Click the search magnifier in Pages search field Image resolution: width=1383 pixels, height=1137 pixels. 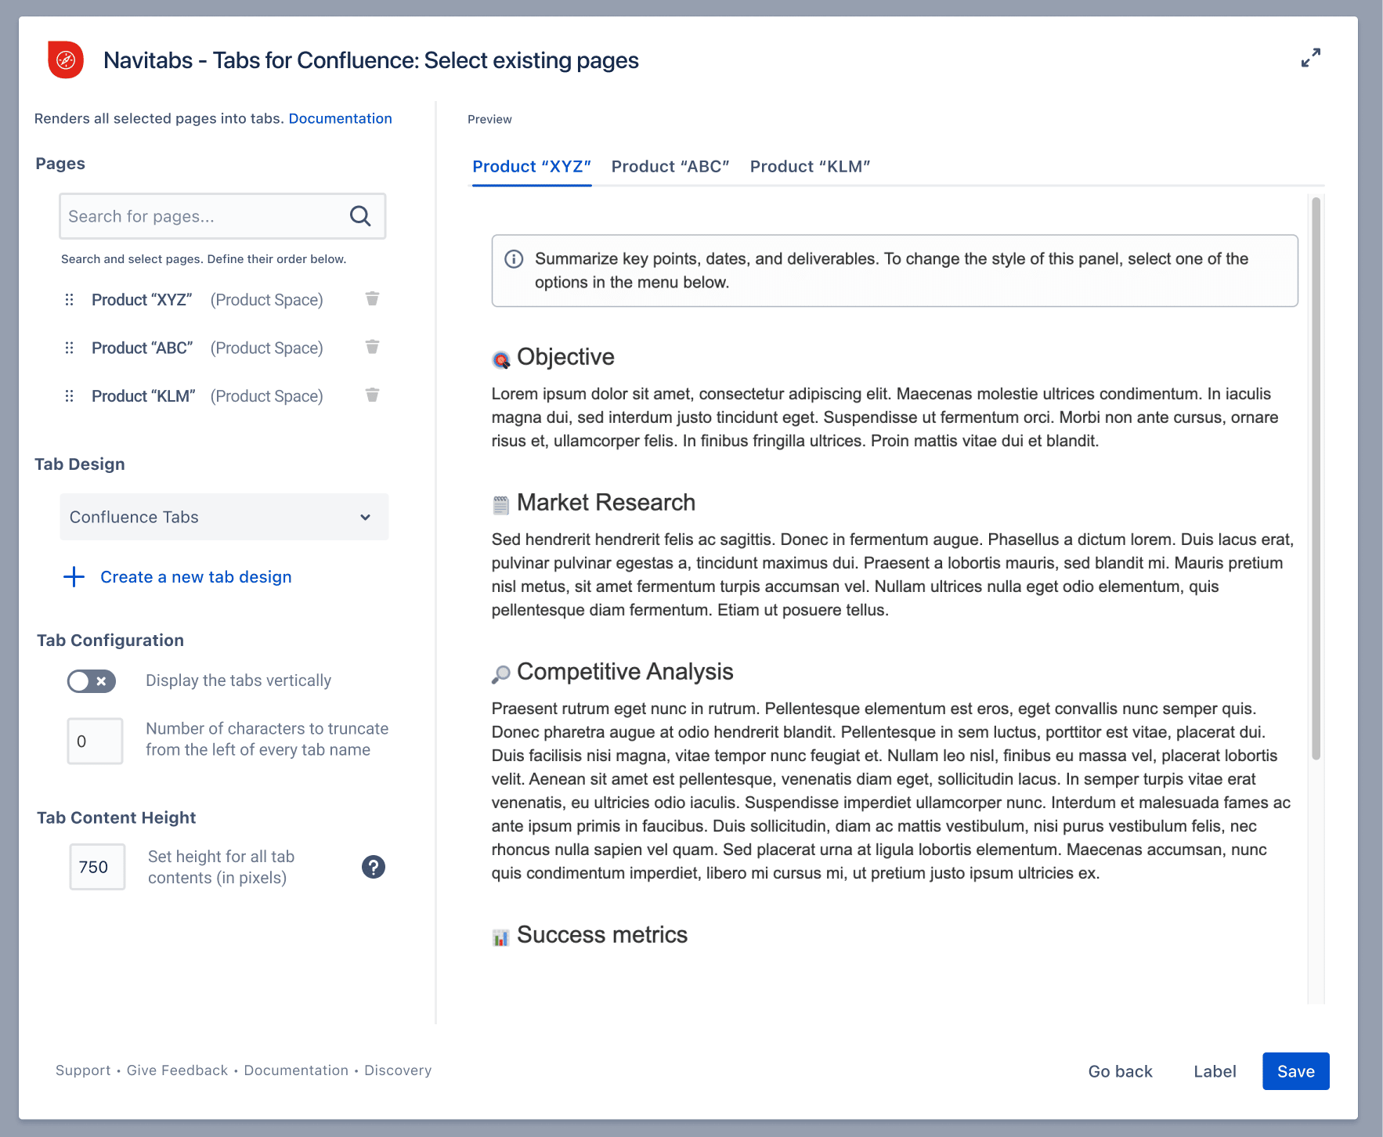[x=360, y=216]
